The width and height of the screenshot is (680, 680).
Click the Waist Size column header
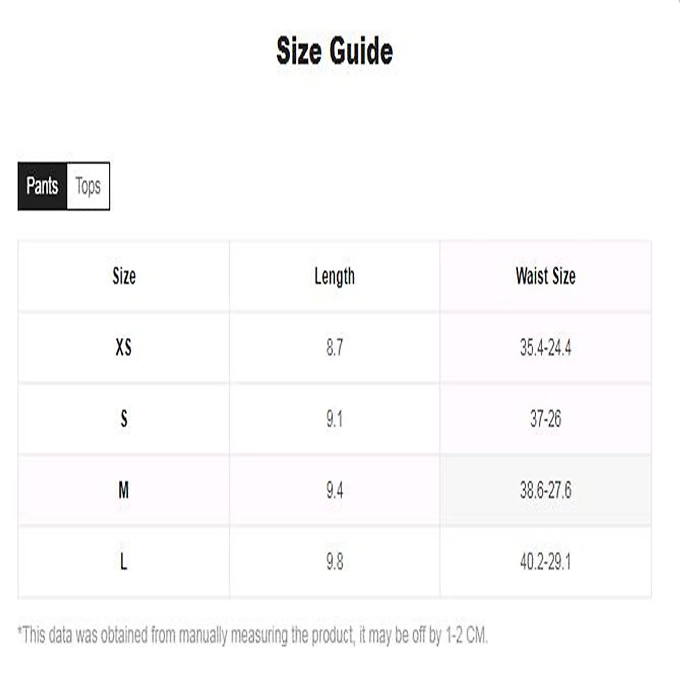(545, 277)
